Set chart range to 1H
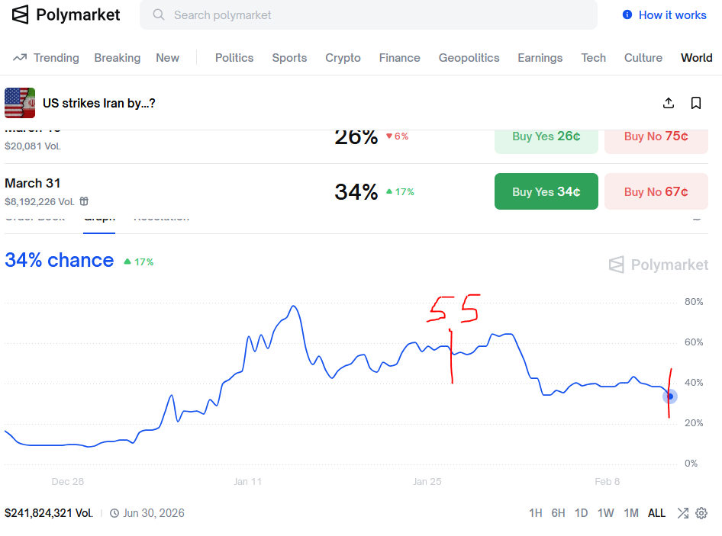This screenshot has height=536, width=722. pos(536,513)
